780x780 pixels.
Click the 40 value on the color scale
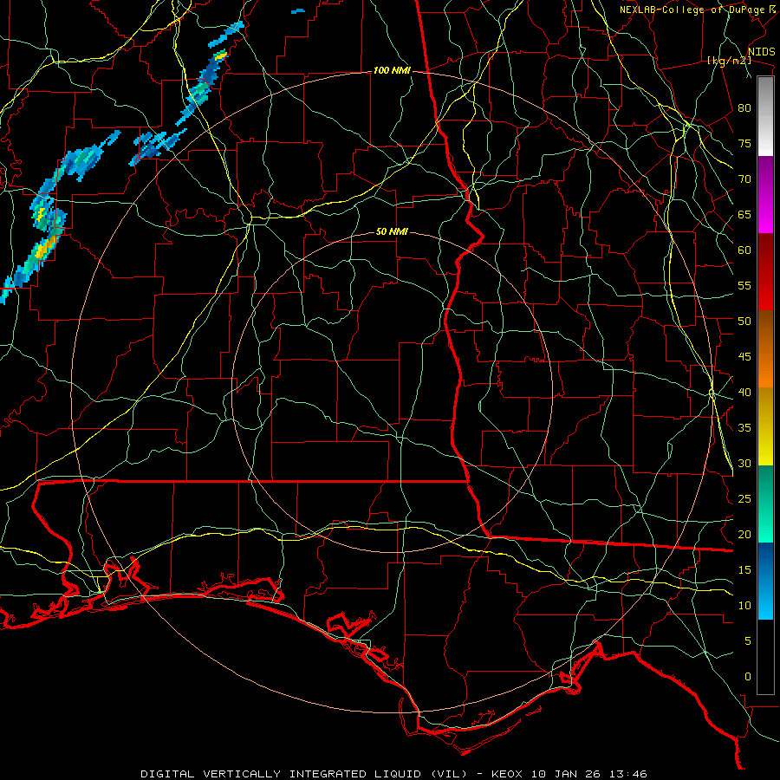tap(744, 393)
